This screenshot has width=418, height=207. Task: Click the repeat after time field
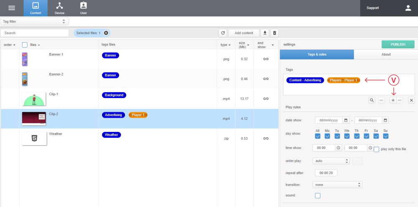pyautogui.click(x=326, y=173)
